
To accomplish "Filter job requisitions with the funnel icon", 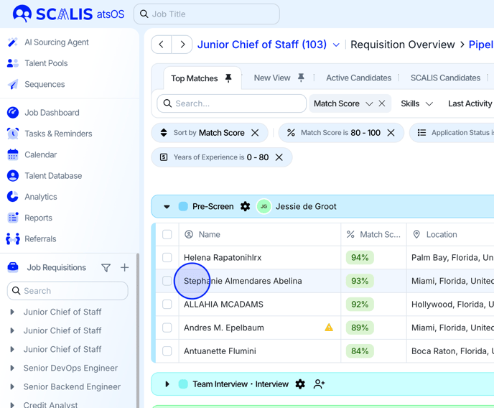I will point(106,268).
